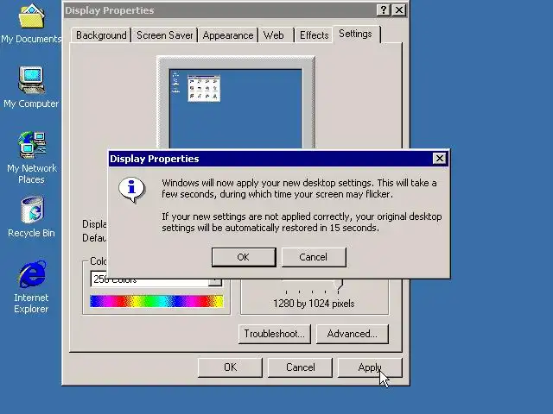Open the Advanced... display settings

tap(353, 334)
